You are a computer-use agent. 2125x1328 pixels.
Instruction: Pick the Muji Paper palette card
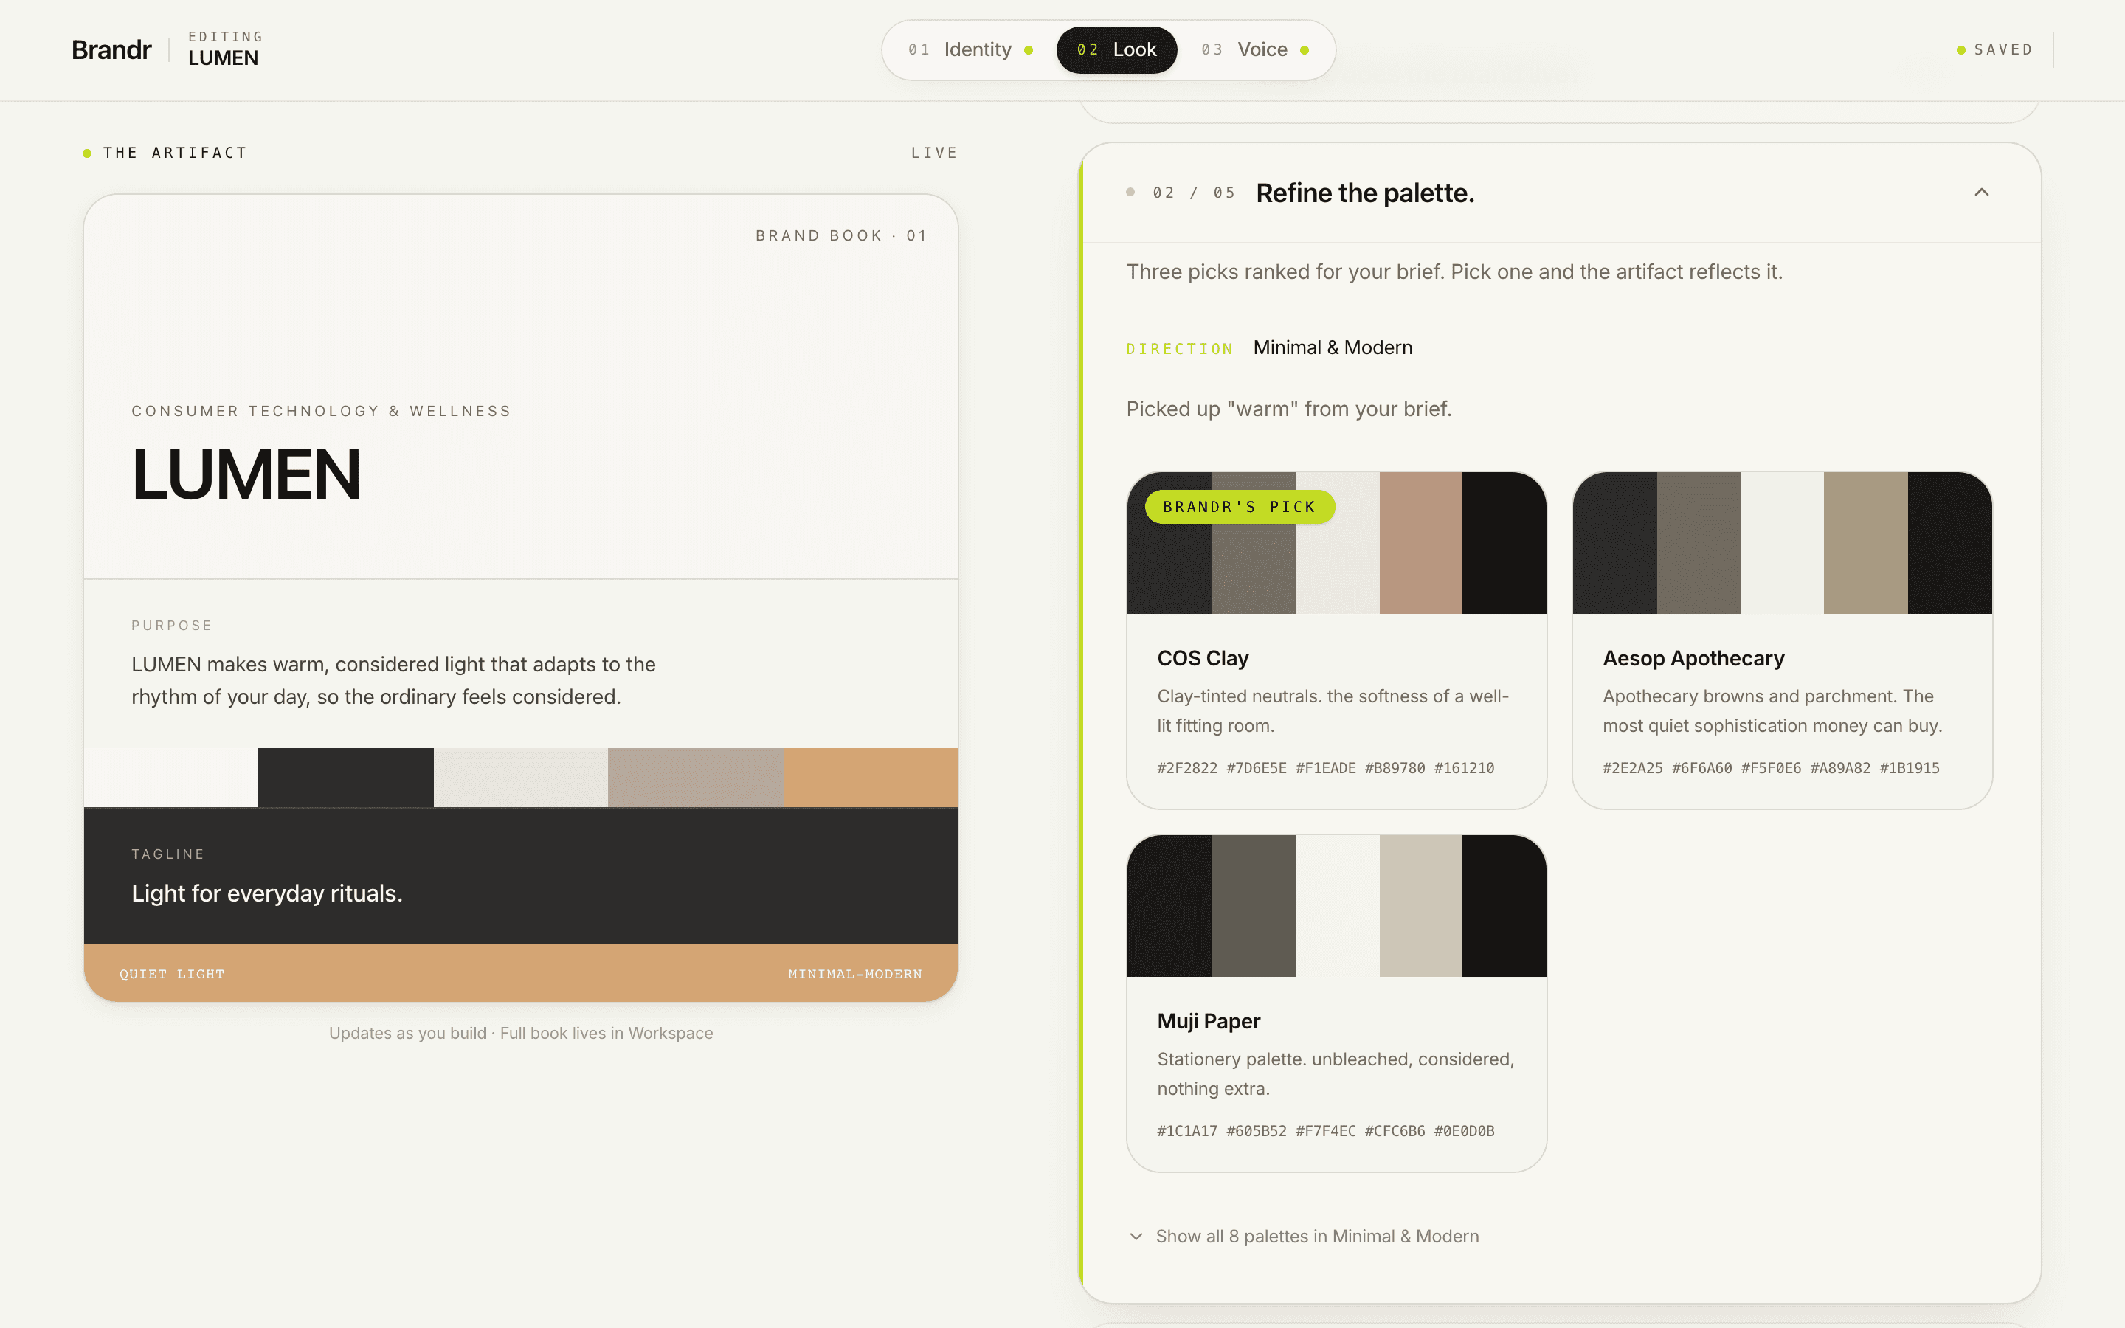(x=1336, y=1003)
